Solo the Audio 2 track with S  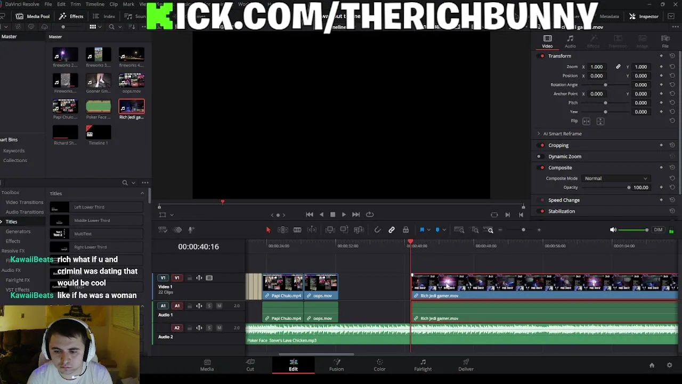(209, 328)
